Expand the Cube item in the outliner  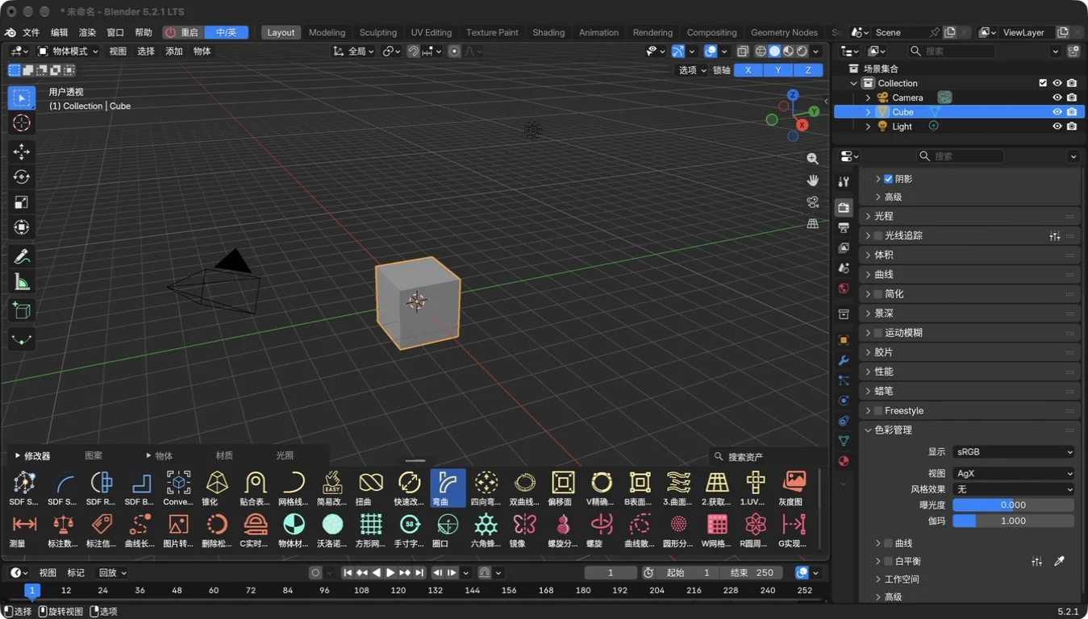click(868, 112)
